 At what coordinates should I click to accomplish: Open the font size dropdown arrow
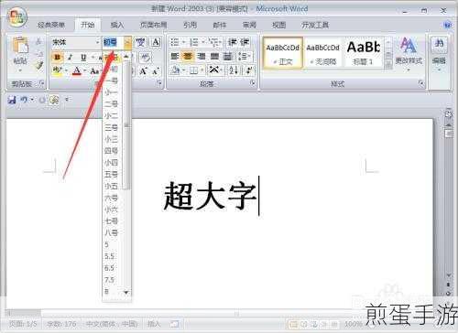[128, 42]
